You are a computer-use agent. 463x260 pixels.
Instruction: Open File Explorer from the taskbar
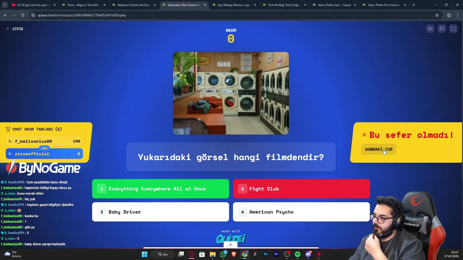pos(213,254)
